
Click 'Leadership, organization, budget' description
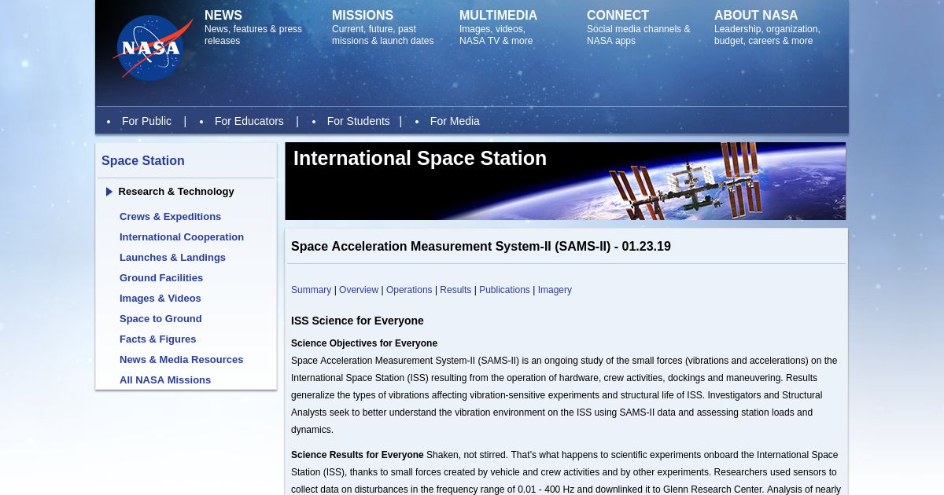pos(767,35)
